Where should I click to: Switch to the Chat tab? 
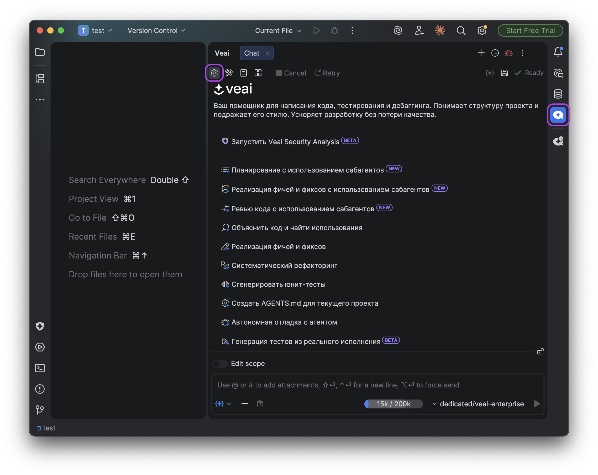251,53
